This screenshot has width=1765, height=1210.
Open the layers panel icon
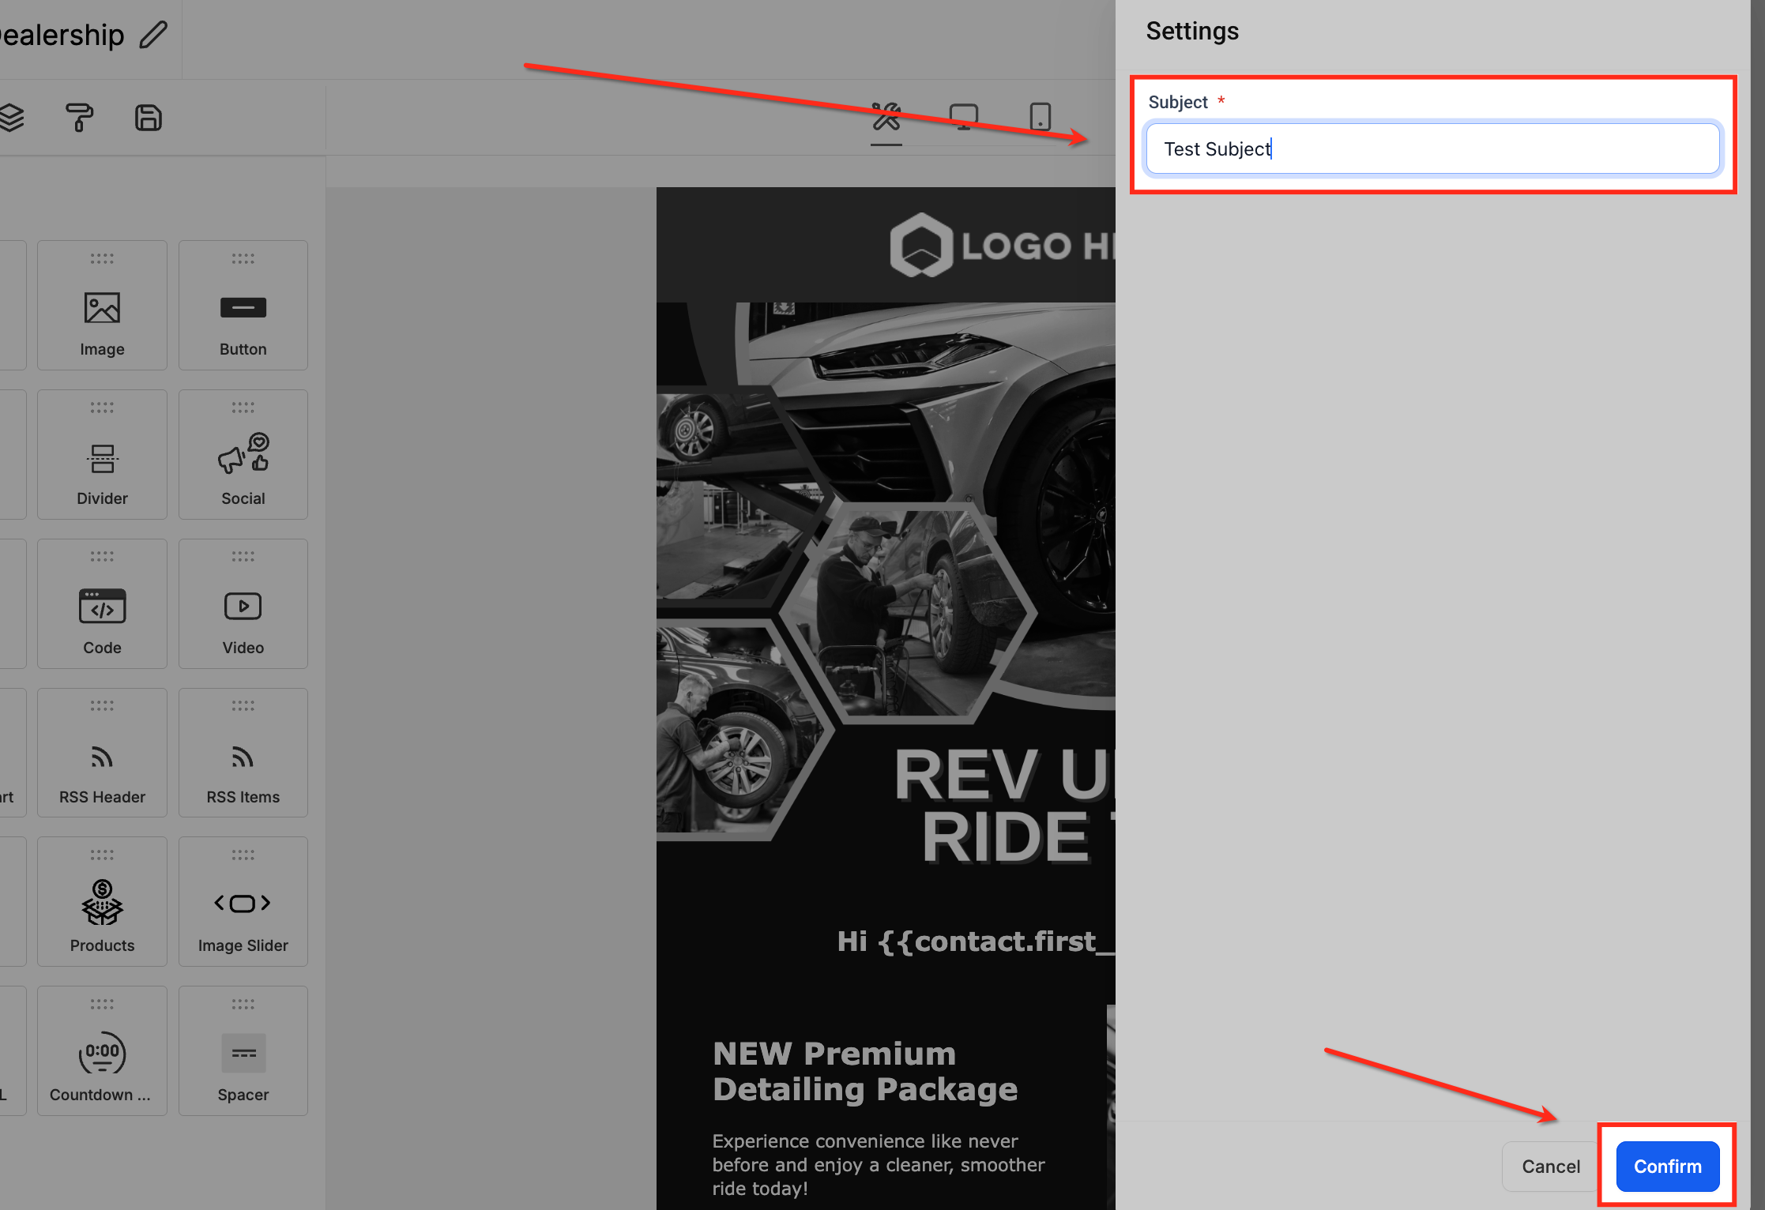[x=11, y=118]
